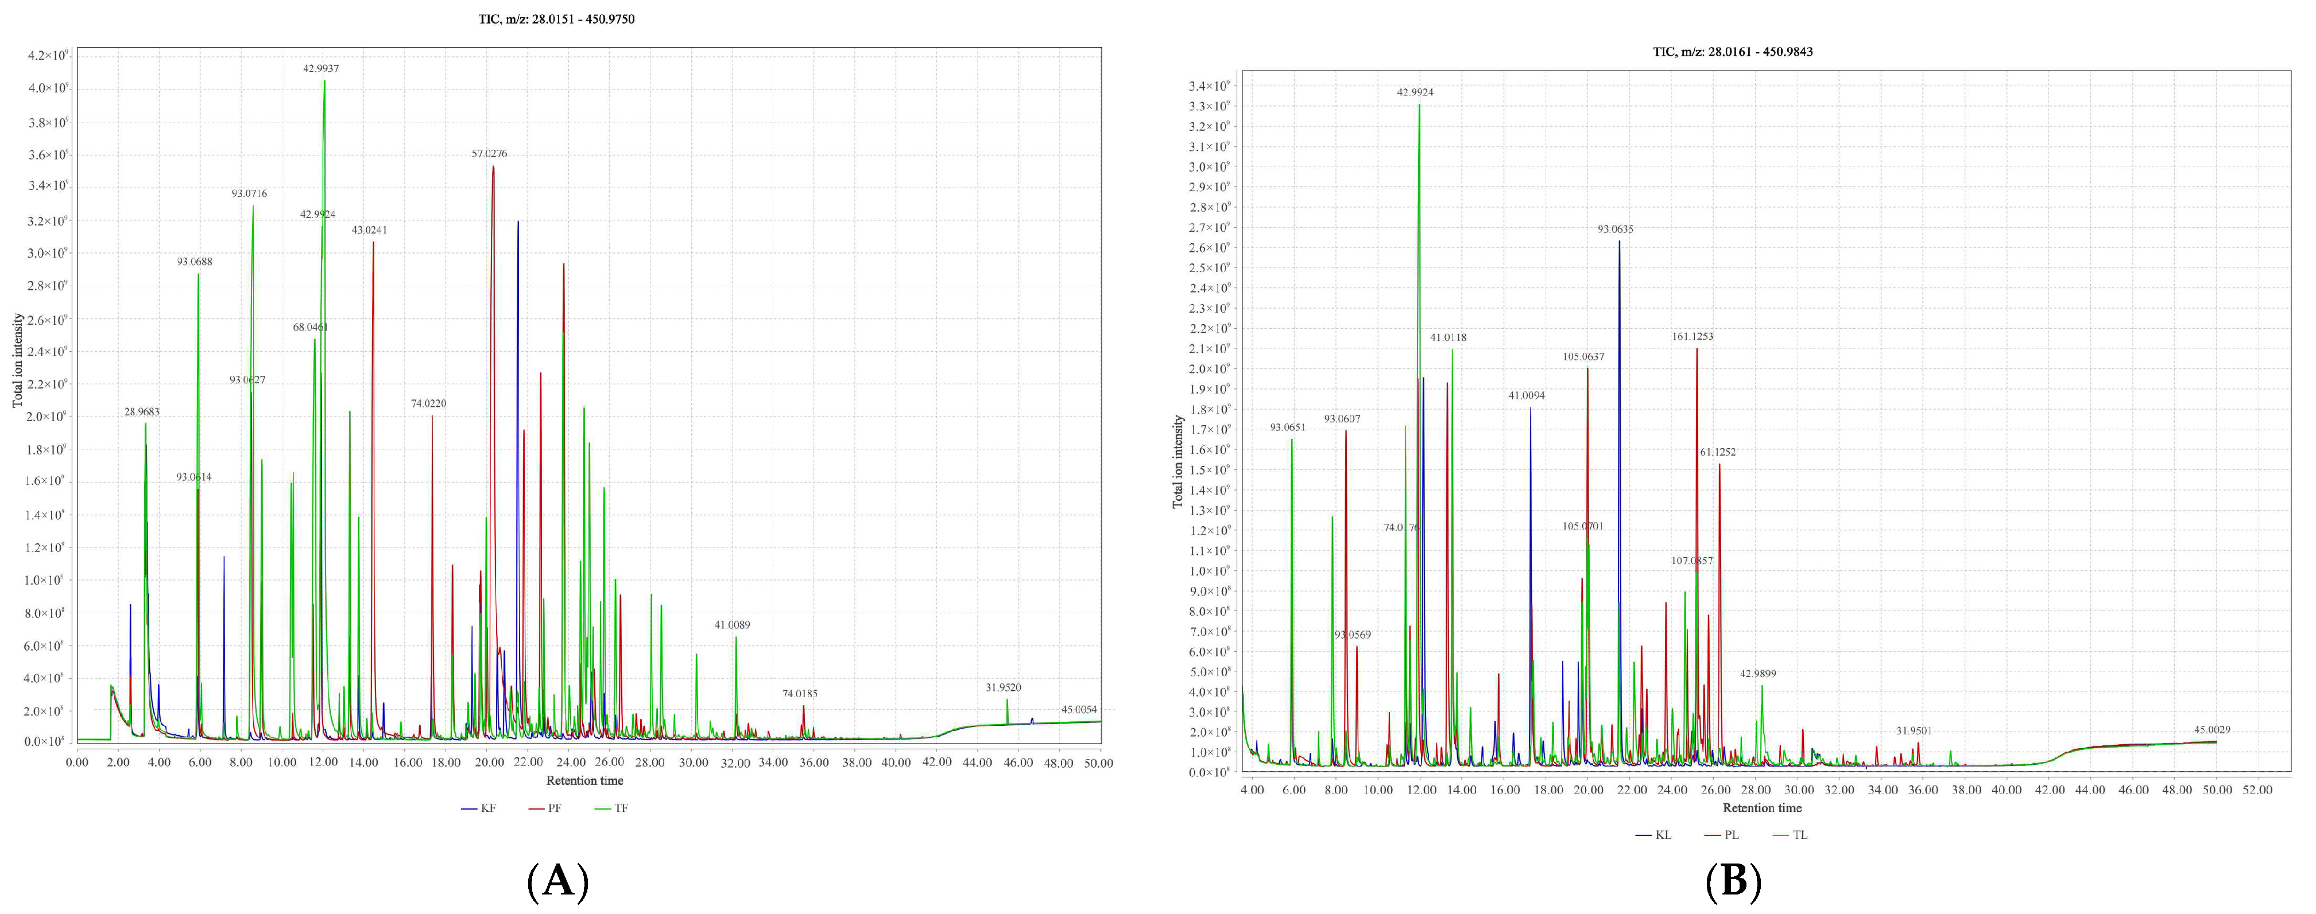The image size is (2316, 914).
Task: Click the left chart title TIC m/z 28.0151 - 450.9750
Action: tap(556, 19)
